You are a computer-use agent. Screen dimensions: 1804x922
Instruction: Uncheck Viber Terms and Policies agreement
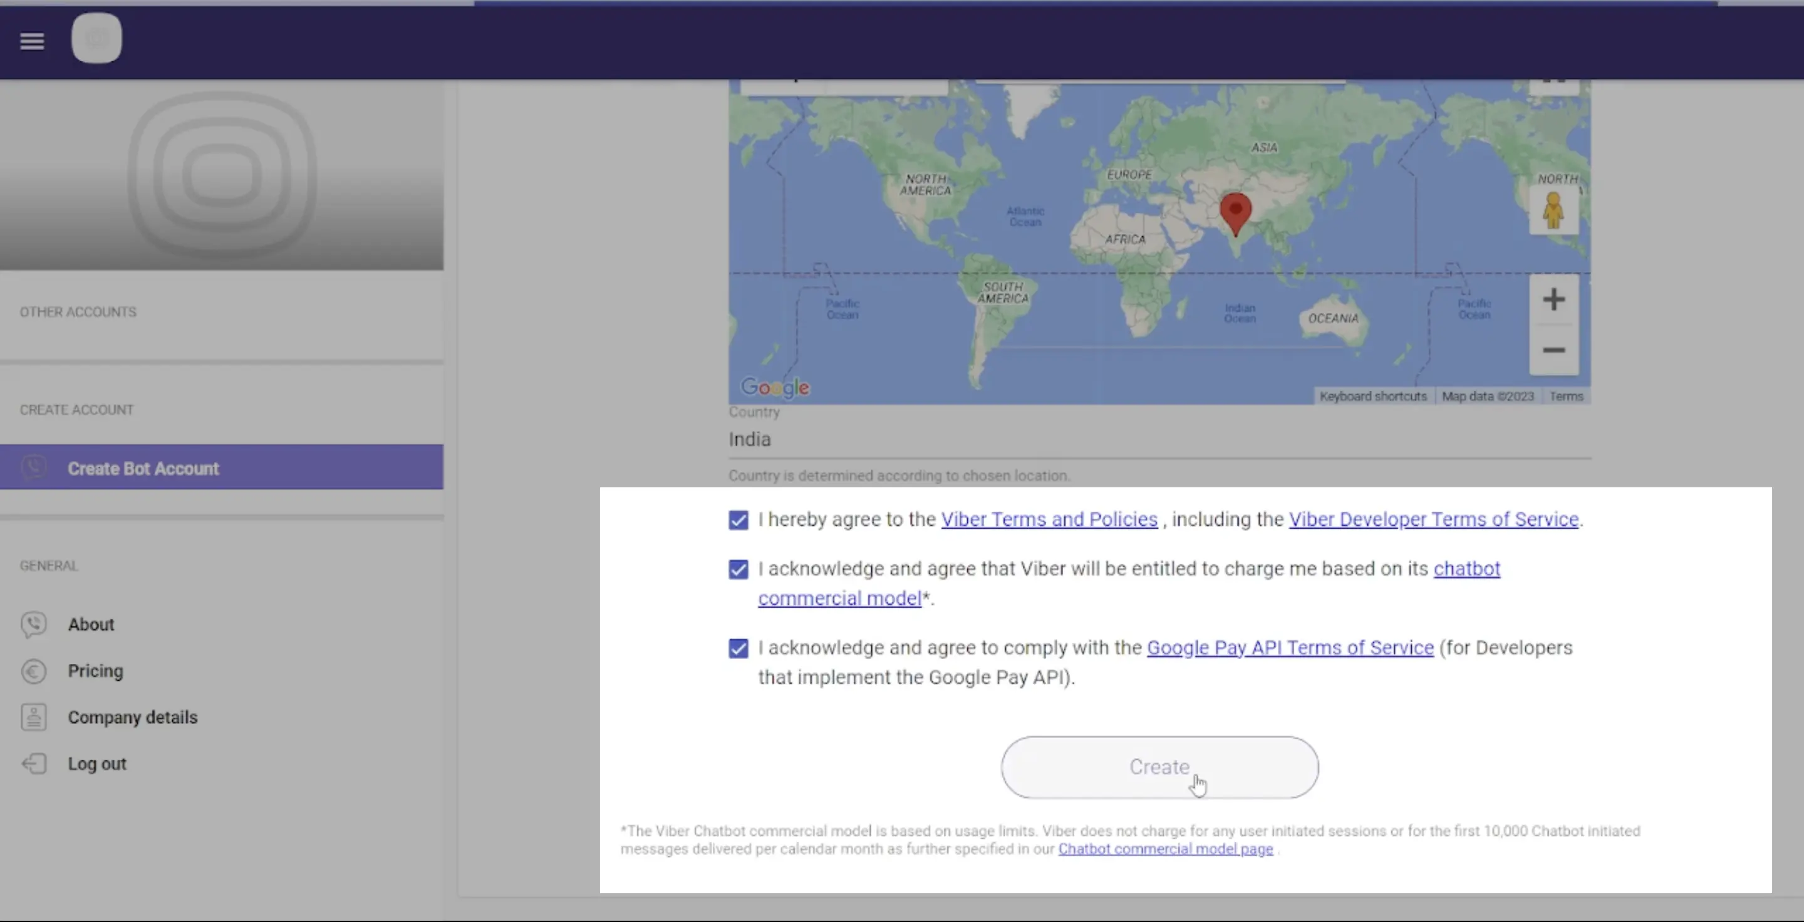click(x=738, y=520)
